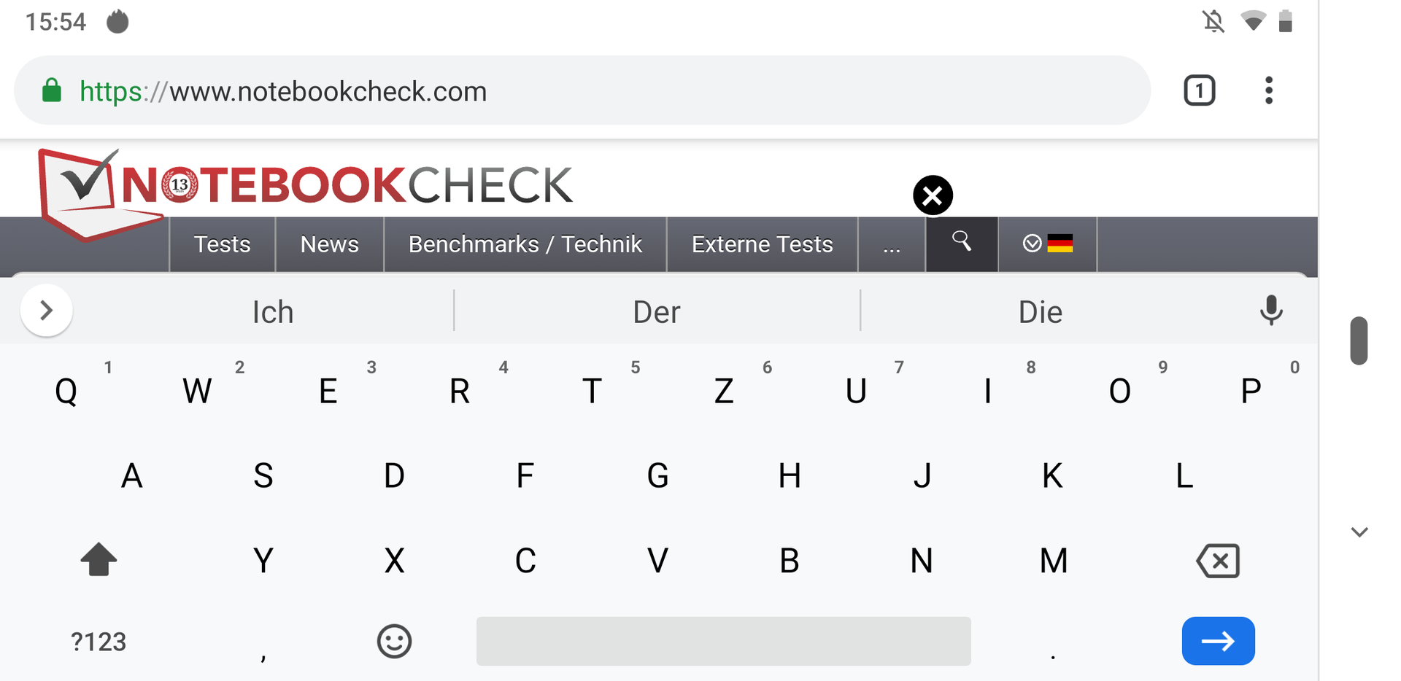
Task: Open the Tests menu item
Action: pyautogui.click(x=222, y=244)
